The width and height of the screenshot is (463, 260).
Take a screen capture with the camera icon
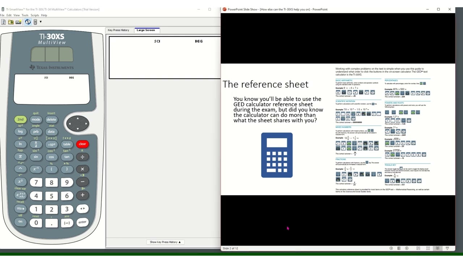coord(18,22)
